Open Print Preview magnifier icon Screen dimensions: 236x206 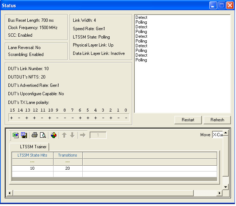43,136
